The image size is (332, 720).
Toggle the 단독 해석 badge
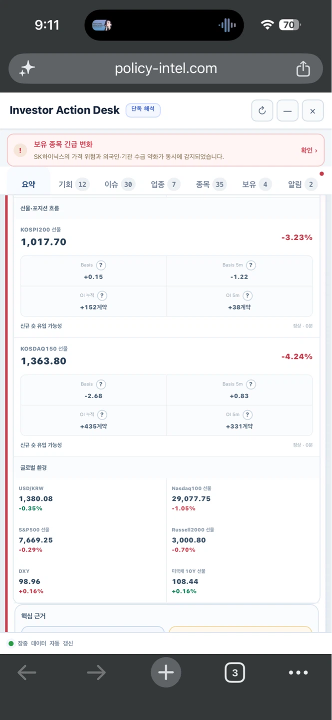(x=143, y=110)
